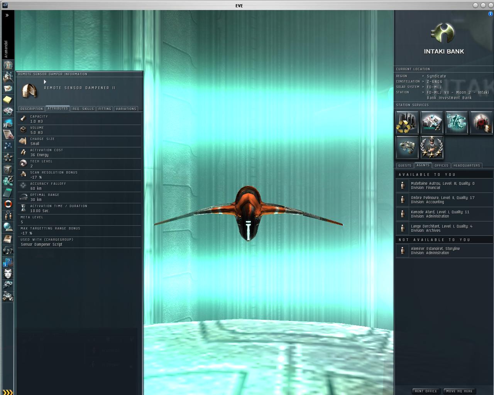Image resolution: width=494 pixels, height=395 pixels.
Task: Click the Scan Resolution Bonus row
Action: coord(80,175)
